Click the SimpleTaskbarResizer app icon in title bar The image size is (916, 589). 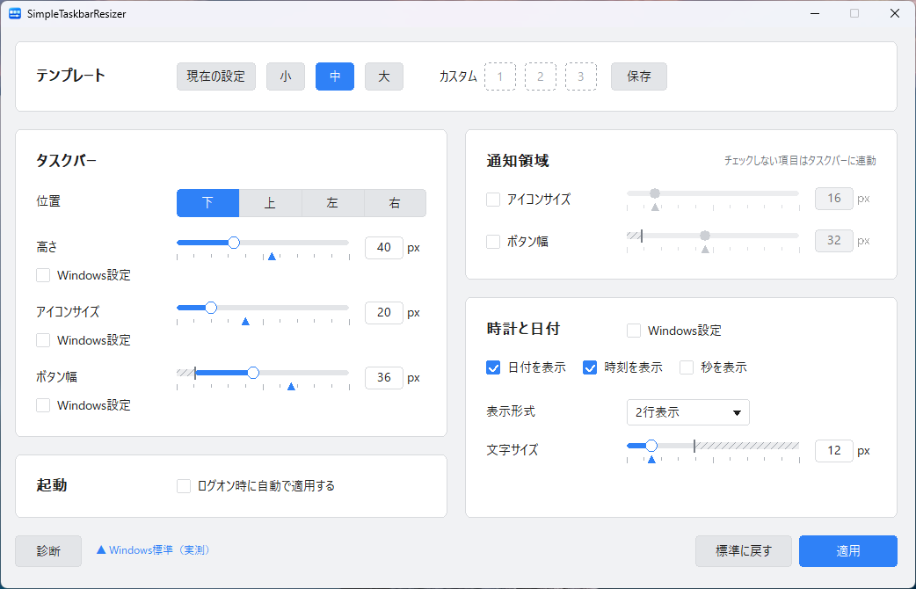pos(15,13)
